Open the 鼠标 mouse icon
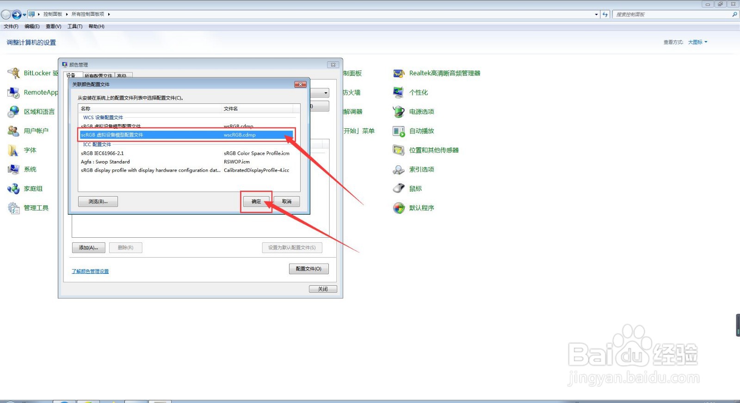 [x=399, y=189]
